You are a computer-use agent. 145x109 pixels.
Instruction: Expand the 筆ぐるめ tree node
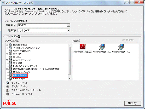(x=7, y=54)
